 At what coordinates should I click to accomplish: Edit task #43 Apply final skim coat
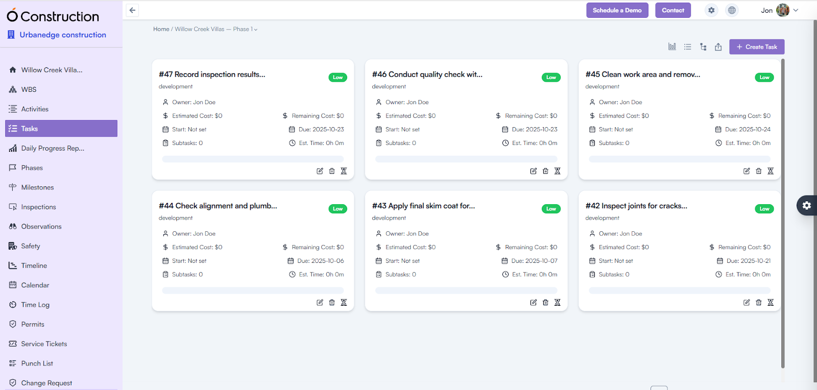(x=533, y=302)
